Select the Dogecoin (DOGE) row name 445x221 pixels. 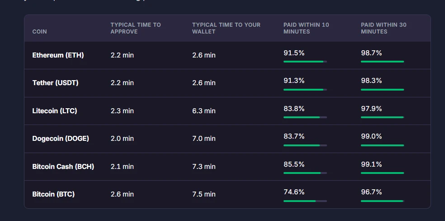61,138
